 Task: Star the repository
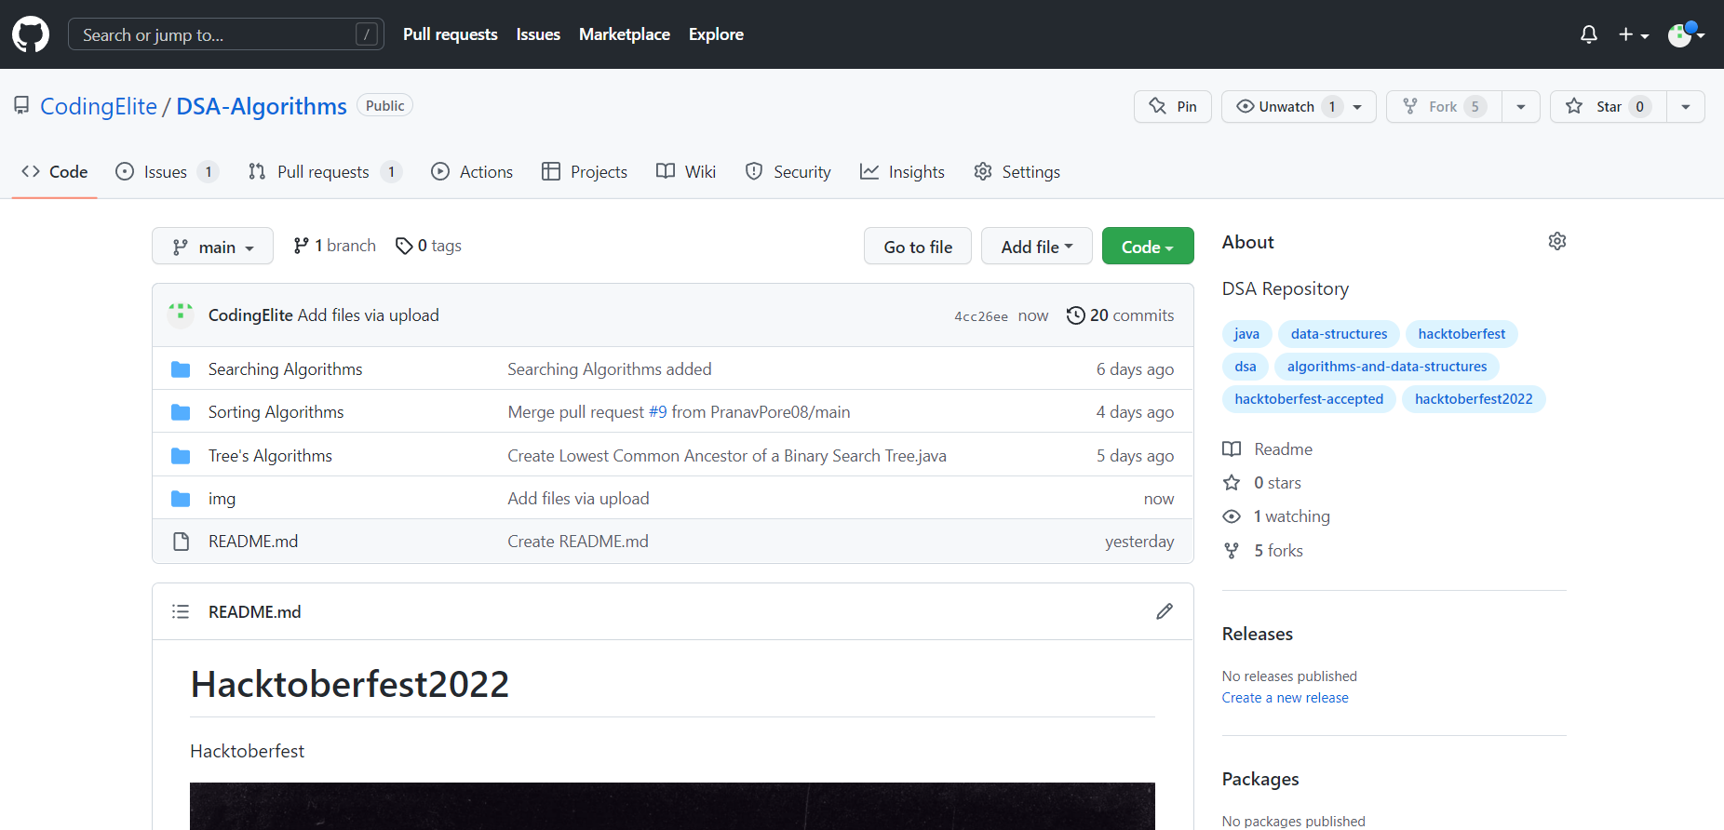tap(1608, 106)
